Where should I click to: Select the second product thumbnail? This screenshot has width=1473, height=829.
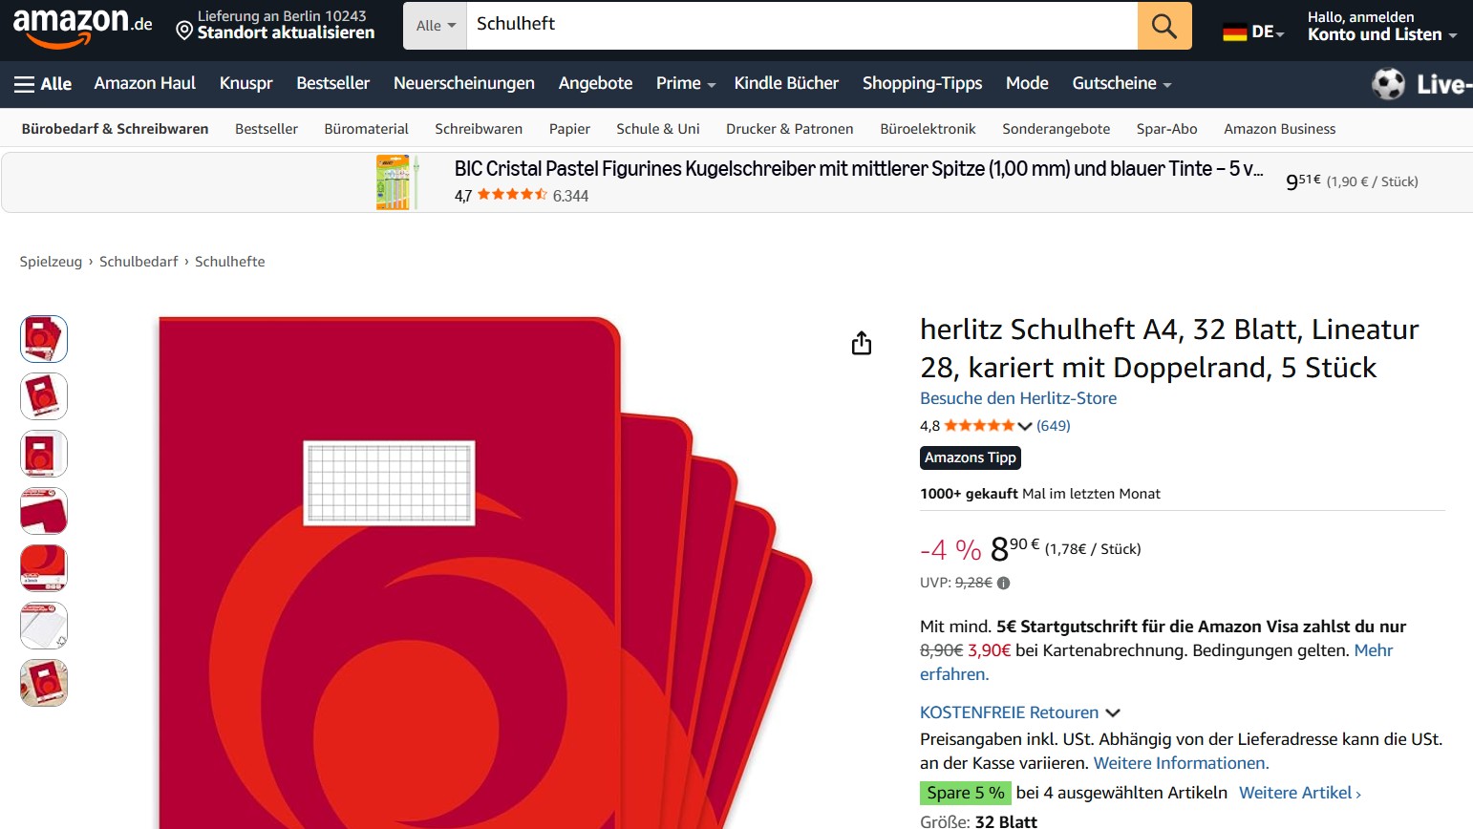[x=44, y=396]
